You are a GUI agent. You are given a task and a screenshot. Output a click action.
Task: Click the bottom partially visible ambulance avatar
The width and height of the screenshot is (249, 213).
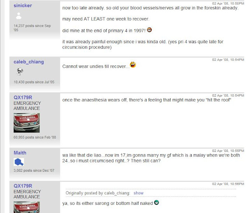(x=27, y=207)
